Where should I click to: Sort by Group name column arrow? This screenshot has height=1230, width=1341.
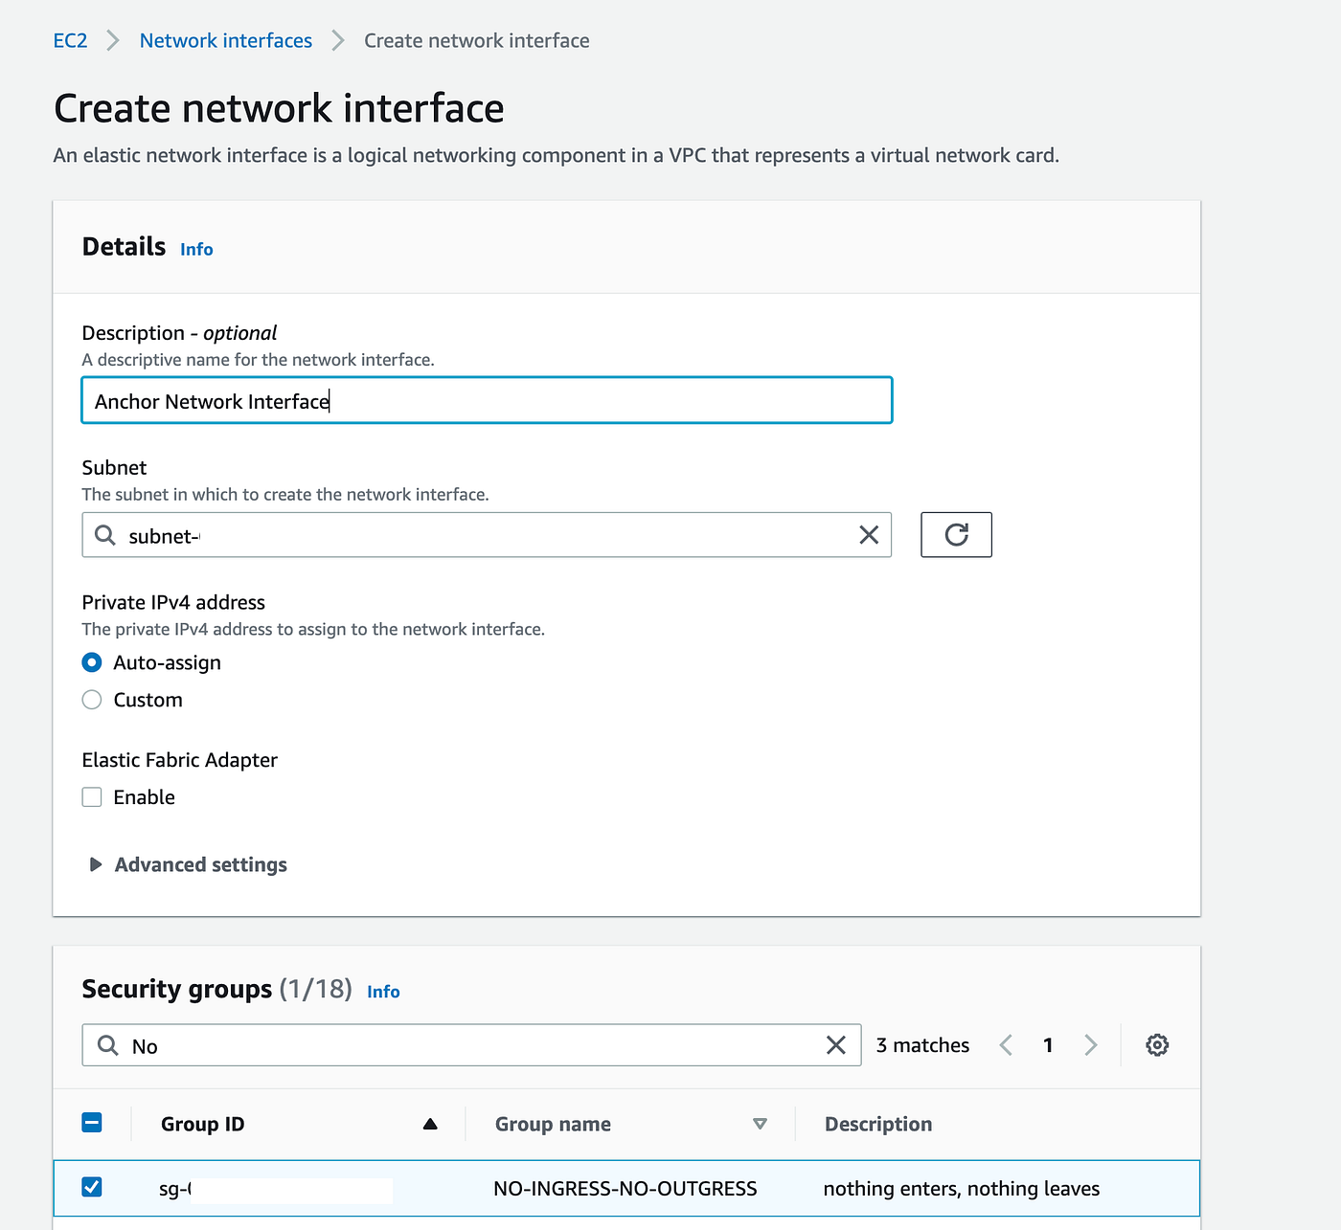[x=760, y=1124]
